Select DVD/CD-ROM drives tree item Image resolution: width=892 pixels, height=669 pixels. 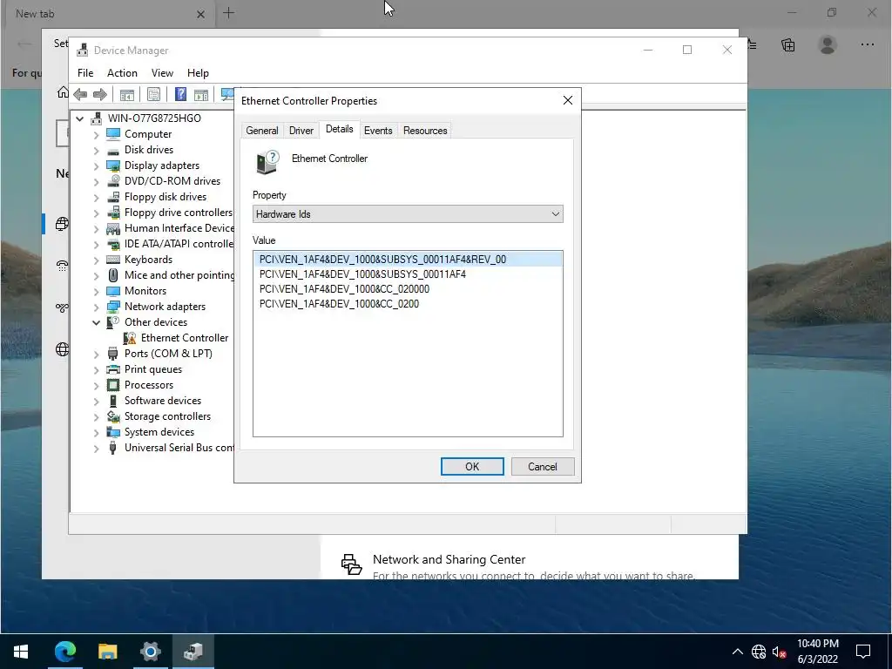tap(172, 181)
